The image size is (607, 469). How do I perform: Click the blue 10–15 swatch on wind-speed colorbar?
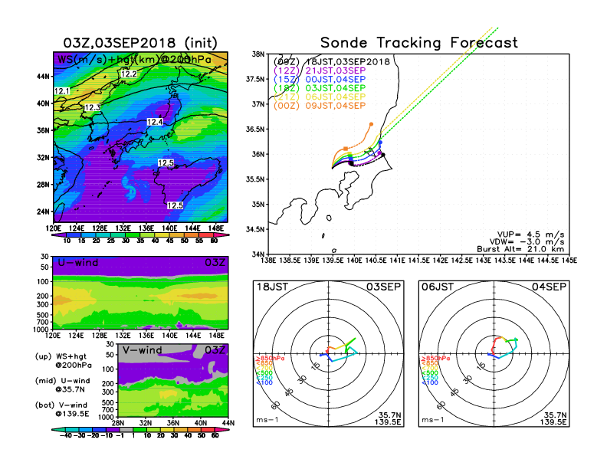coord(74,235)
